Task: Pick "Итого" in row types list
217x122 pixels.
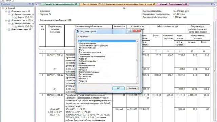Action: 107,50
